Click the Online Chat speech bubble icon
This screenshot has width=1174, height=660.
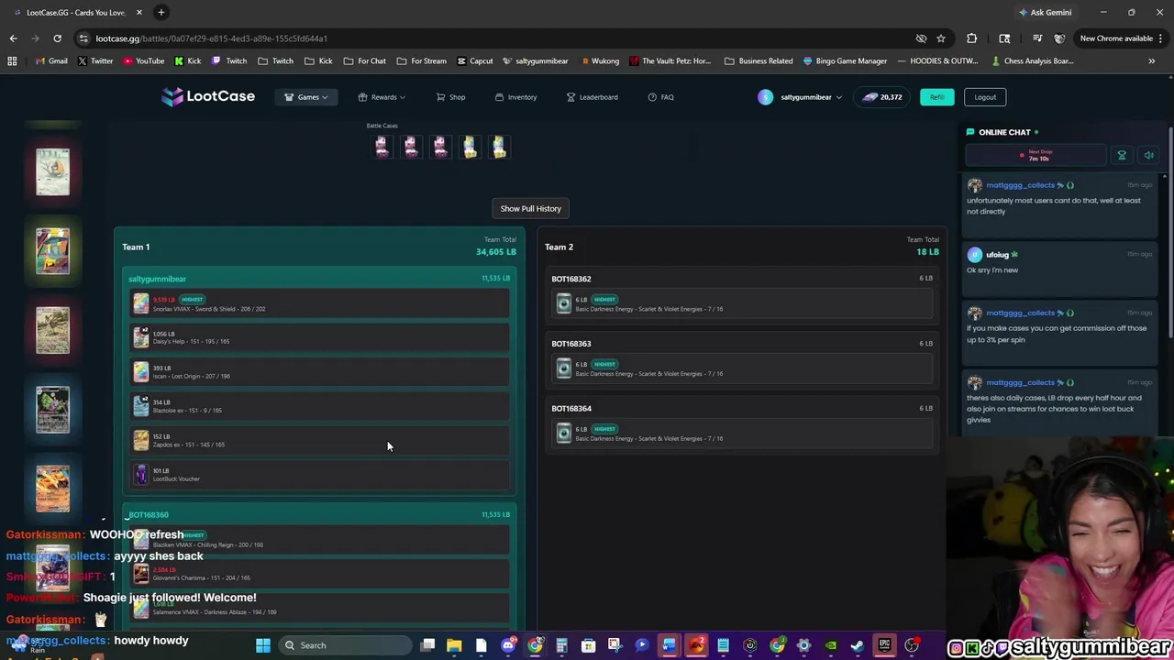(969, 132)
